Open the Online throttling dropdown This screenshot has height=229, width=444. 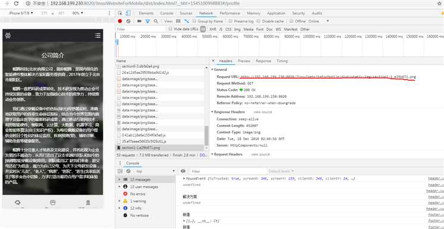[x=319, y=21]
